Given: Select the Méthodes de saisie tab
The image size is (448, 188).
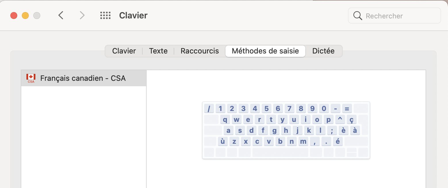Looking at the screenshot, I should tap(265, 51).
